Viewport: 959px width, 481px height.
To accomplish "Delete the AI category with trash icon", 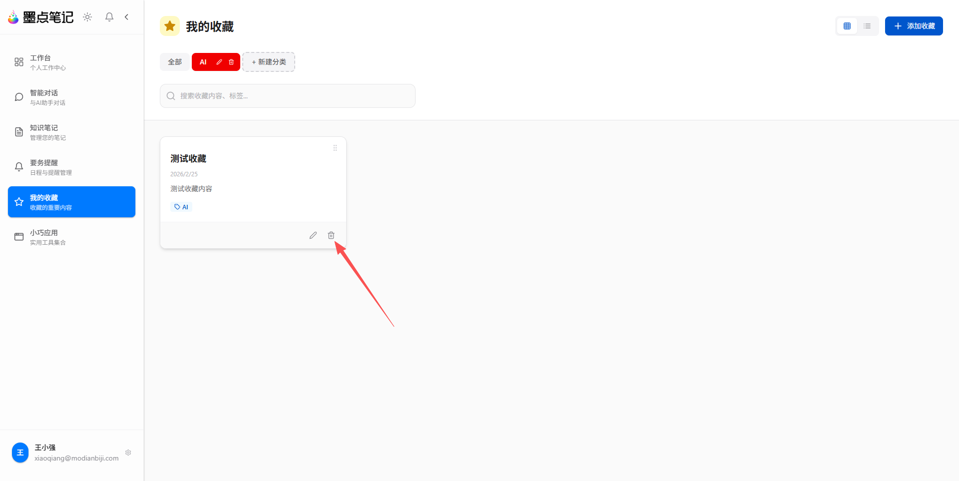I will click(x=231, y=62).
